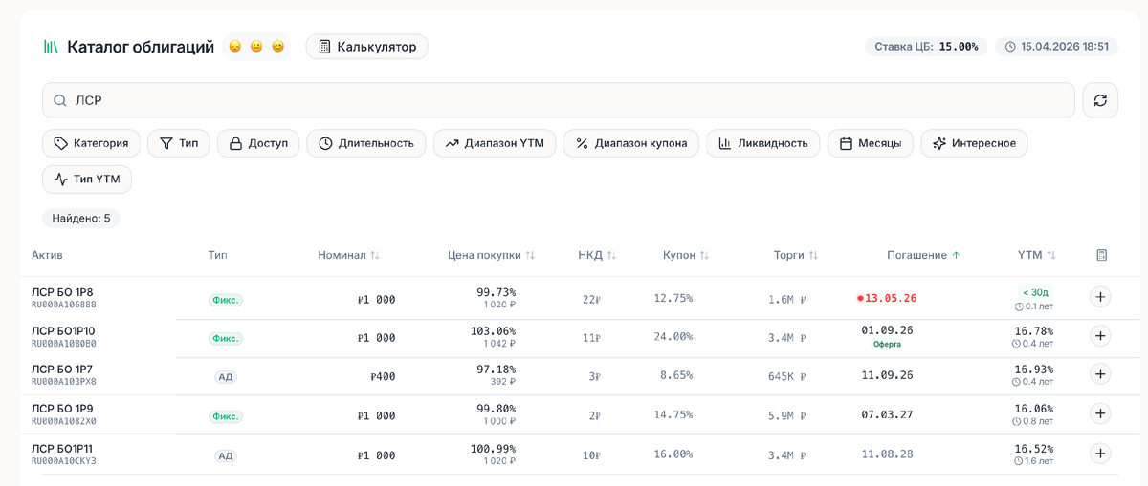The height and width of the screenshot is (486, 1148).
Task: Click the Ставка ЦБ 15.00% badge
Action: point(926,46)
